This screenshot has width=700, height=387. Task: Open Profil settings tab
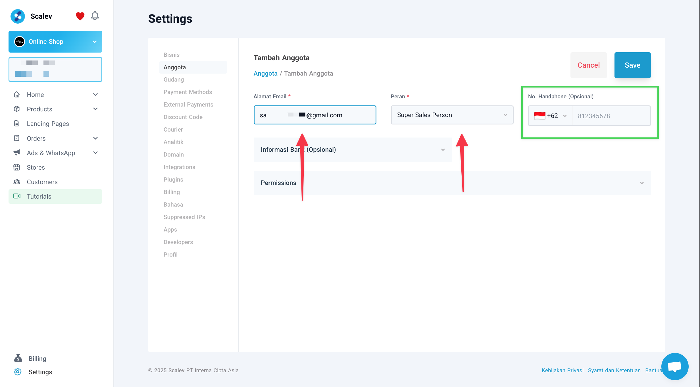pos(170,255)
